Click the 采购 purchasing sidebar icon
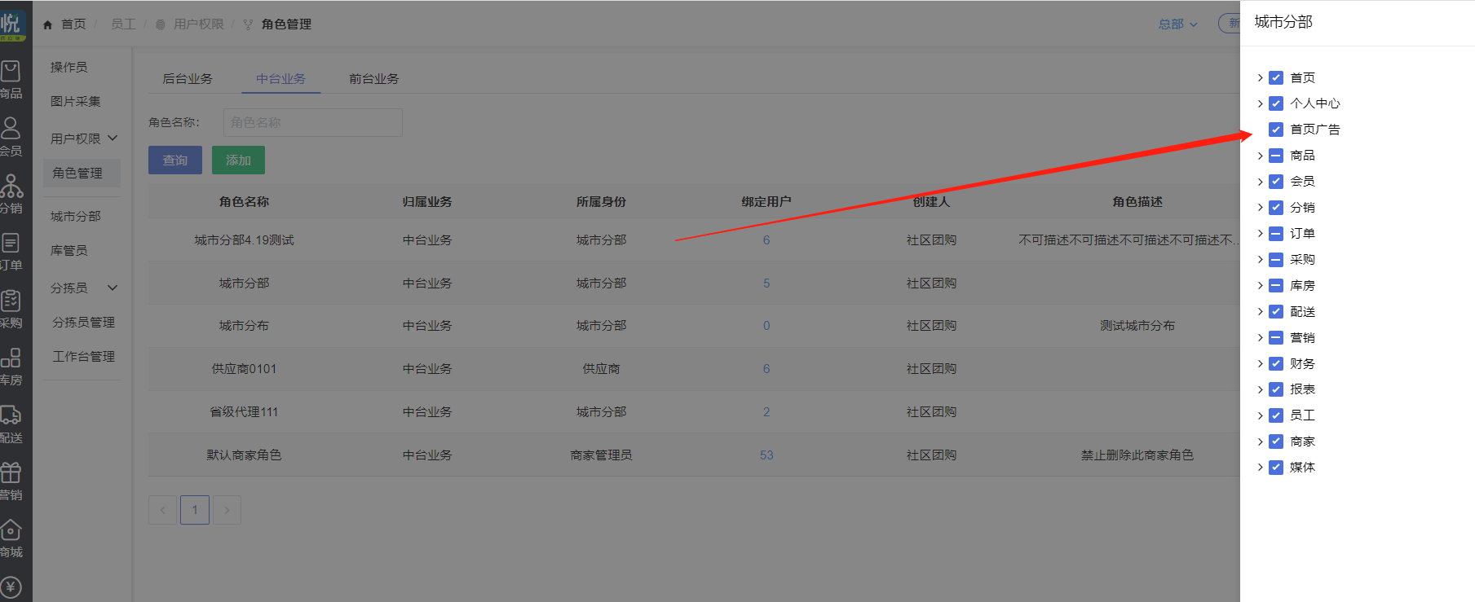This screenshot has width=1475, height=602. coord(11,301)
